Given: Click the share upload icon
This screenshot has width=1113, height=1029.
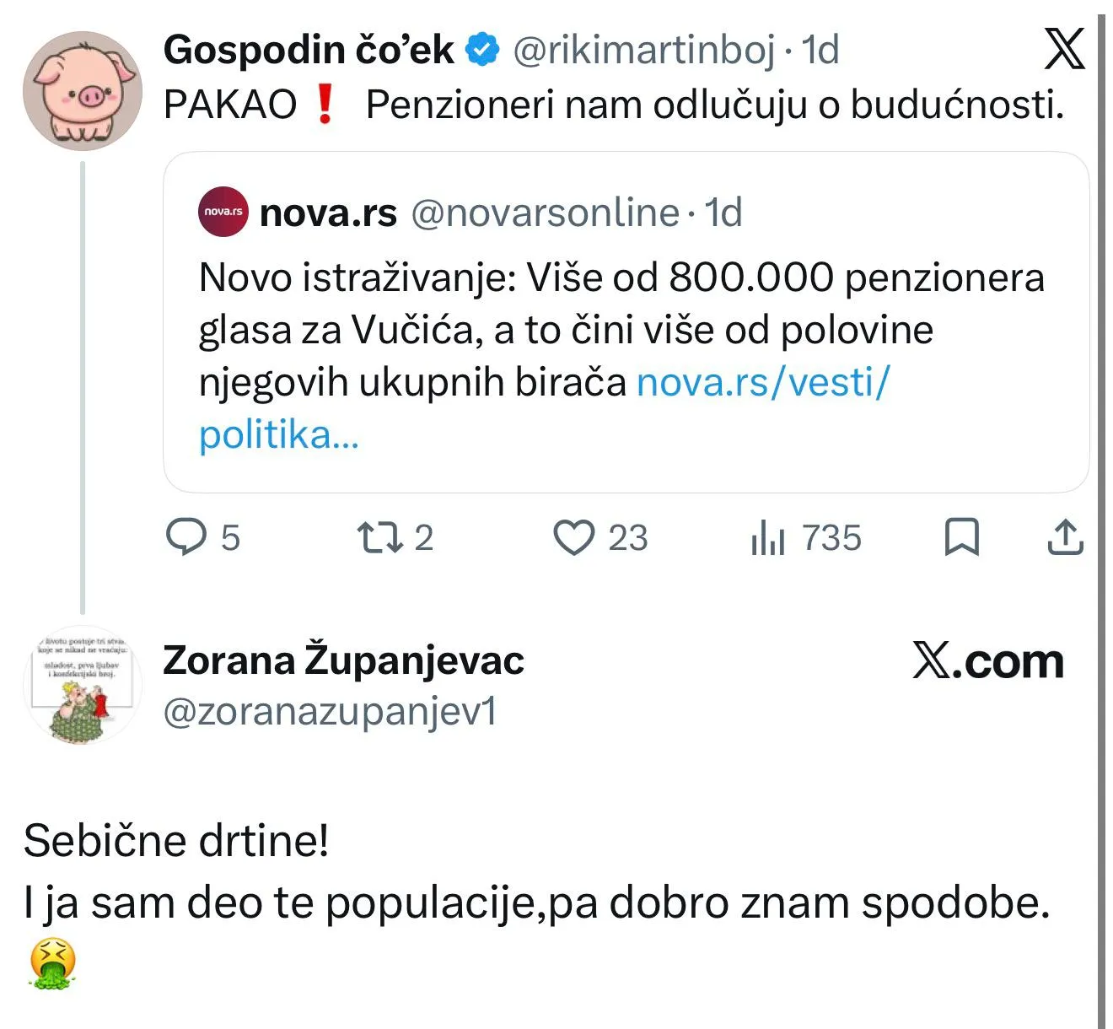Looking at the screenshot, I should pos(1065,537).
